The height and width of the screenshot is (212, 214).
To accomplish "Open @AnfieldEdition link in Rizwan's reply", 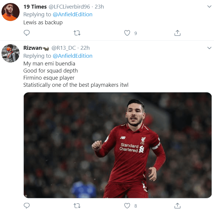I will click(x=72, y=56).
